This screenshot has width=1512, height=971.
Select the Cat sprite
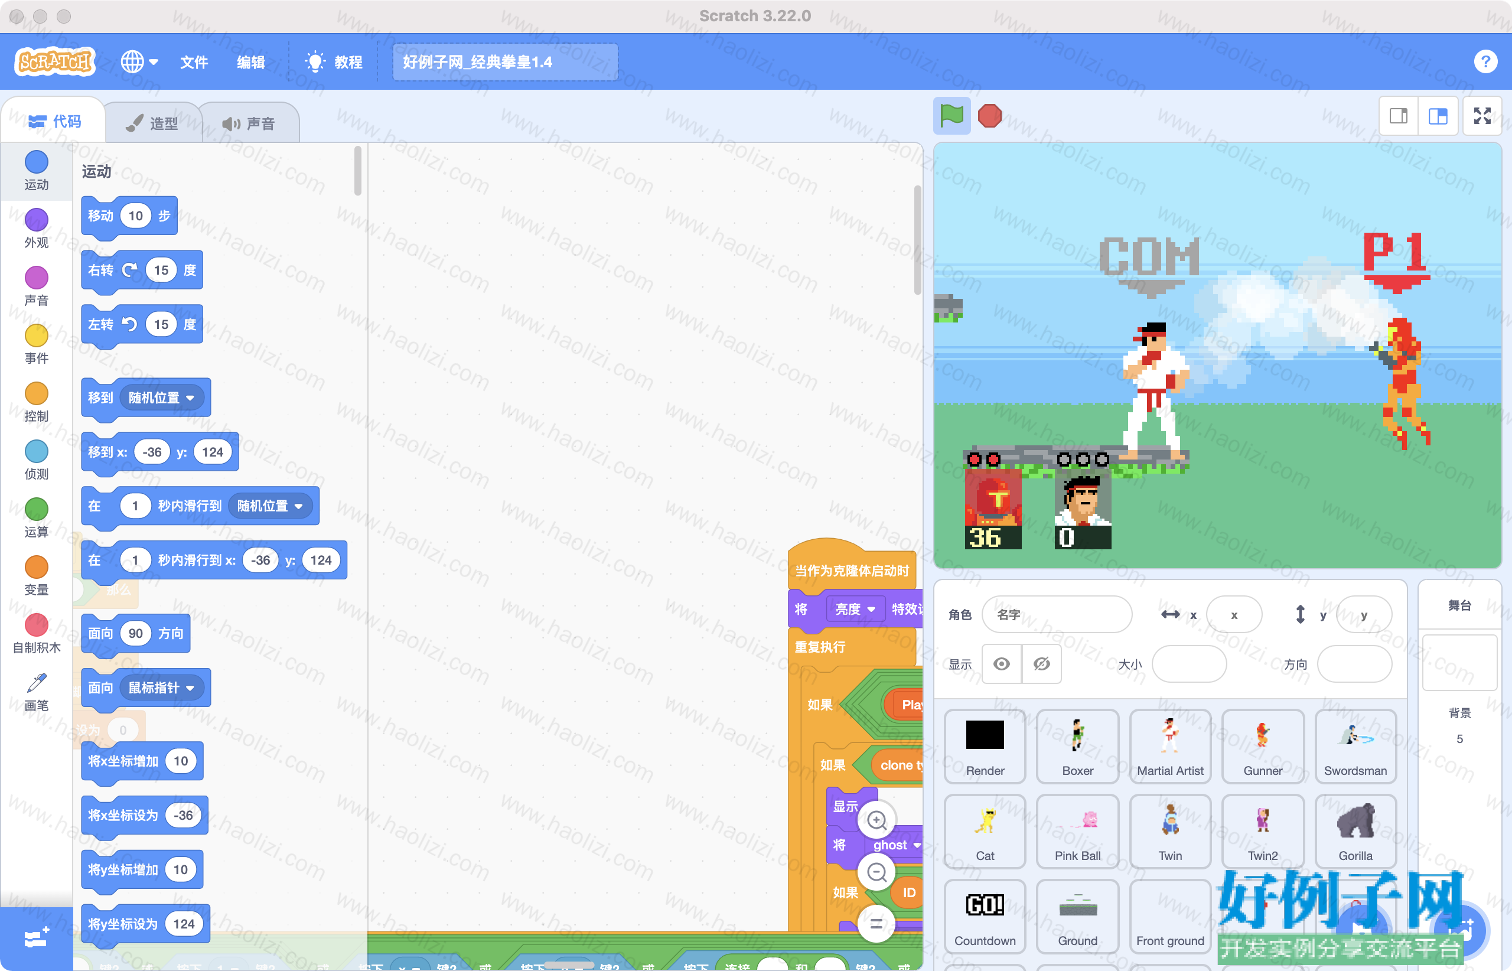(985, 831)
